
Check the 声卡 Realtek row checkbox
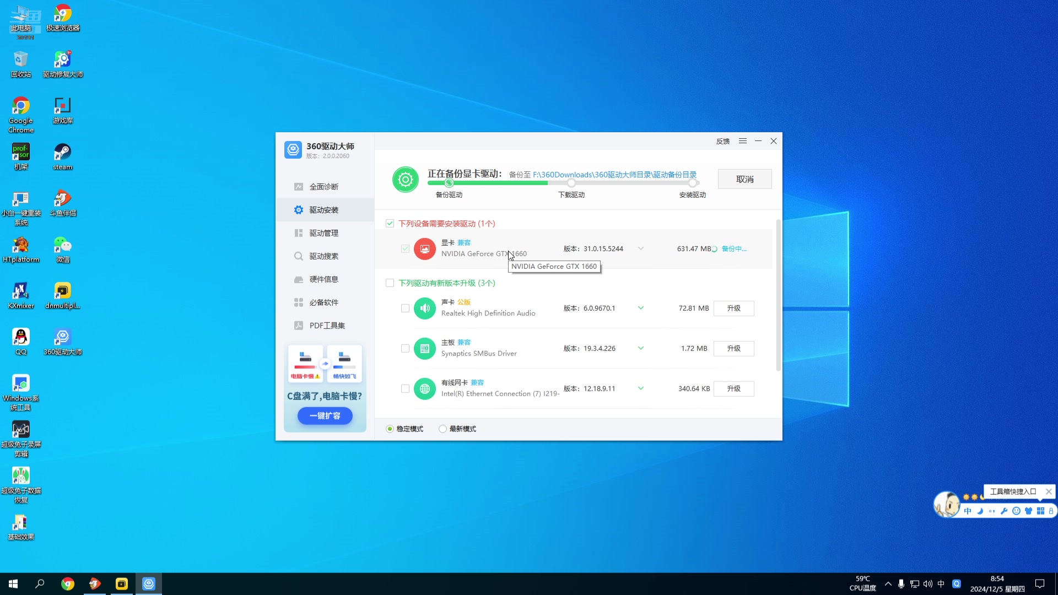click(x=405, y=308)
